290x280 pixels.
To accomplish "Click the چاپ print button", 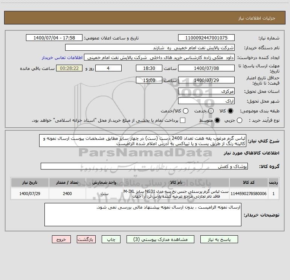I will 111,239.
